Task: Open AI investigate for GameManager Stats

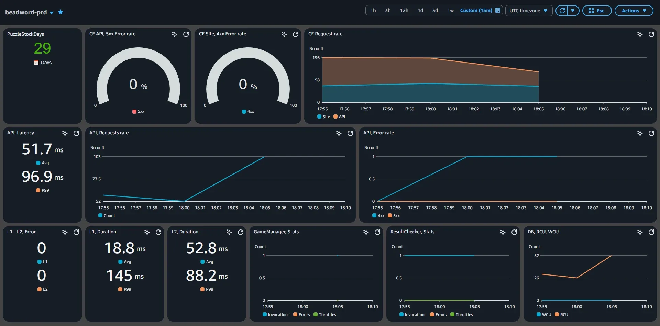Action: pyautogui.click(x=366, y=232)
